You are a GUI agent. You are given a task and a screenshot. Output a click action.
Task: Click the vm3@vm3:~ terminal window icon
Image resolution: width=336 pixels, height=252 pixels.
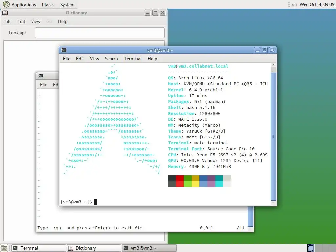64,50
